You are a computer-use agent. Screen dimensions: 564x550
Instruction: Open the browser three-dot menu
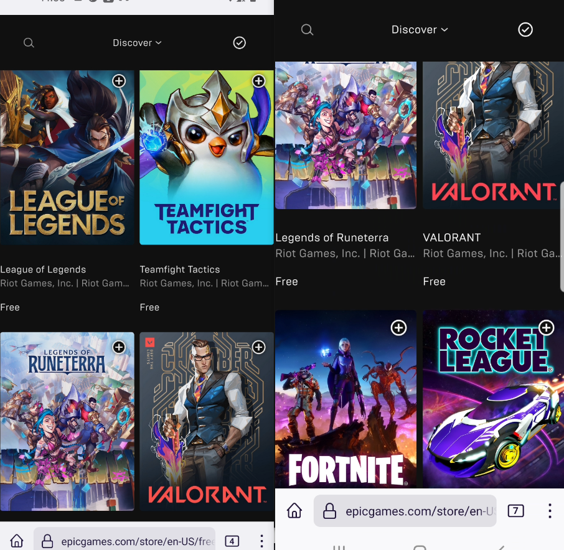click(x=550, y=510)
